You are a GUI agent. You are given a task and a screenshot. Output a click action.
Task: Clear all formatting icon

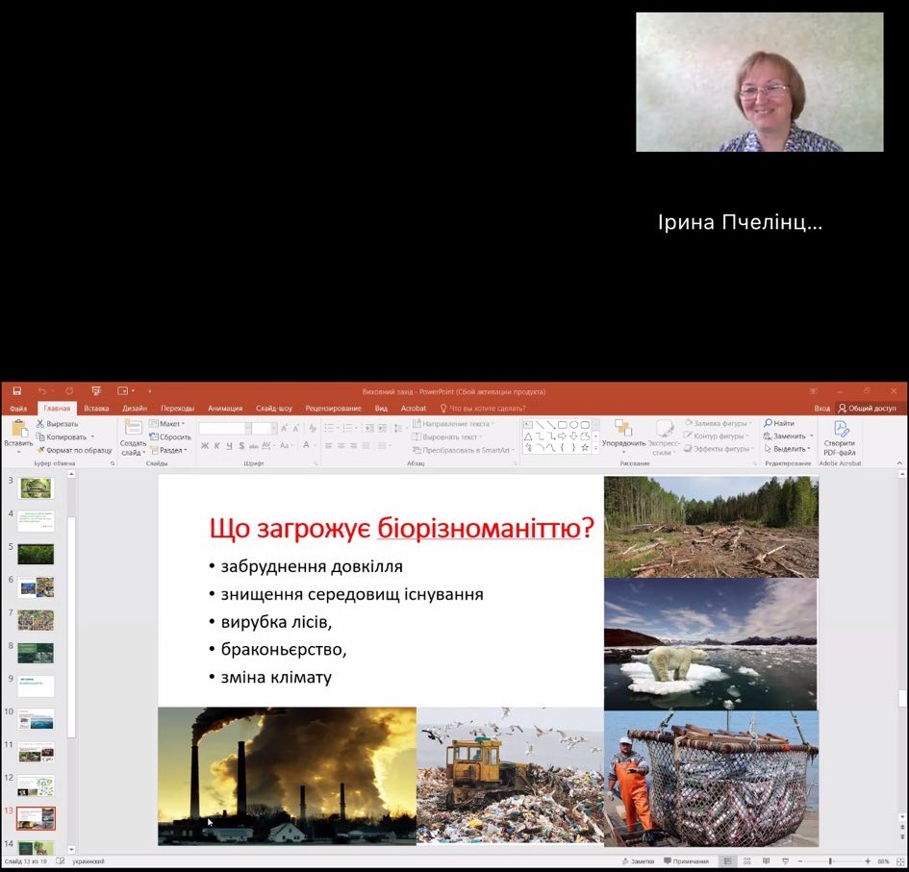point(313,429)
